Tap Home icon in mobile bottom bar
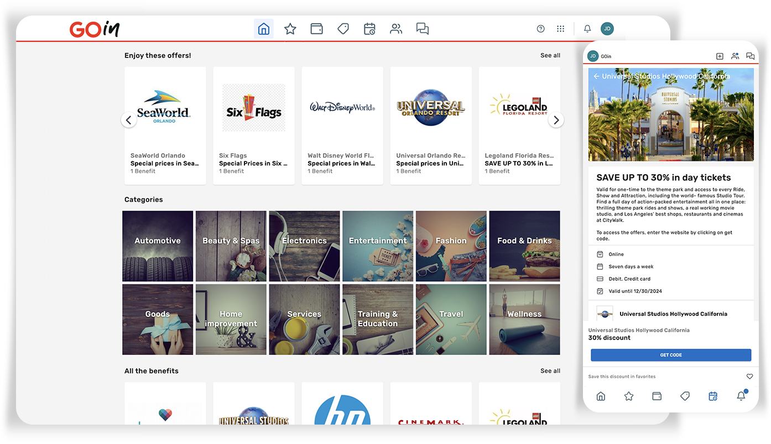Viewport: 771px width, 444px height. [601, 396]
